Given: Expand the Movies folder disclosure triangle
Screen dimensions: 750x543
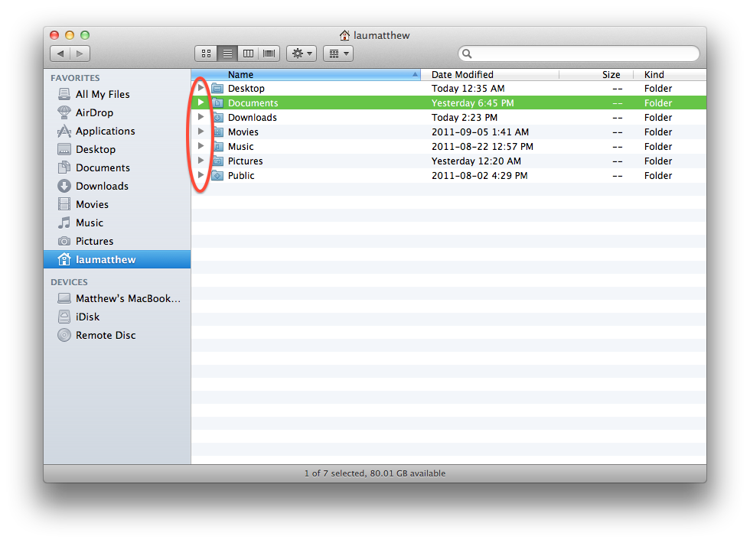Looking at the screenshot, I should click(201, 132).
